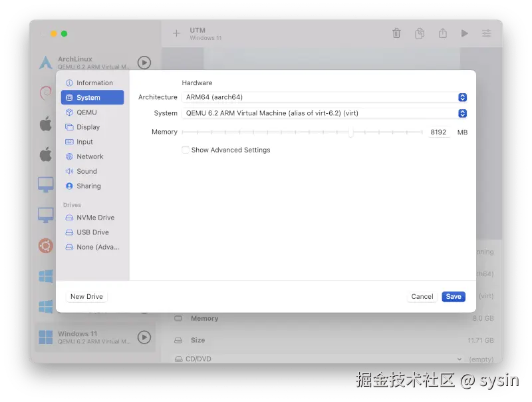Viewport: 532px width, 402px height.
Task: Enable Show Advanced Settings checkbox
Action: [186, 150]
